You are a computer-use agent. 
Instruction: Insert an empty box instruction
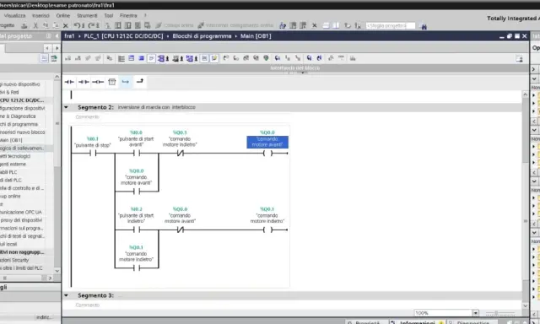tap(112, 82)
